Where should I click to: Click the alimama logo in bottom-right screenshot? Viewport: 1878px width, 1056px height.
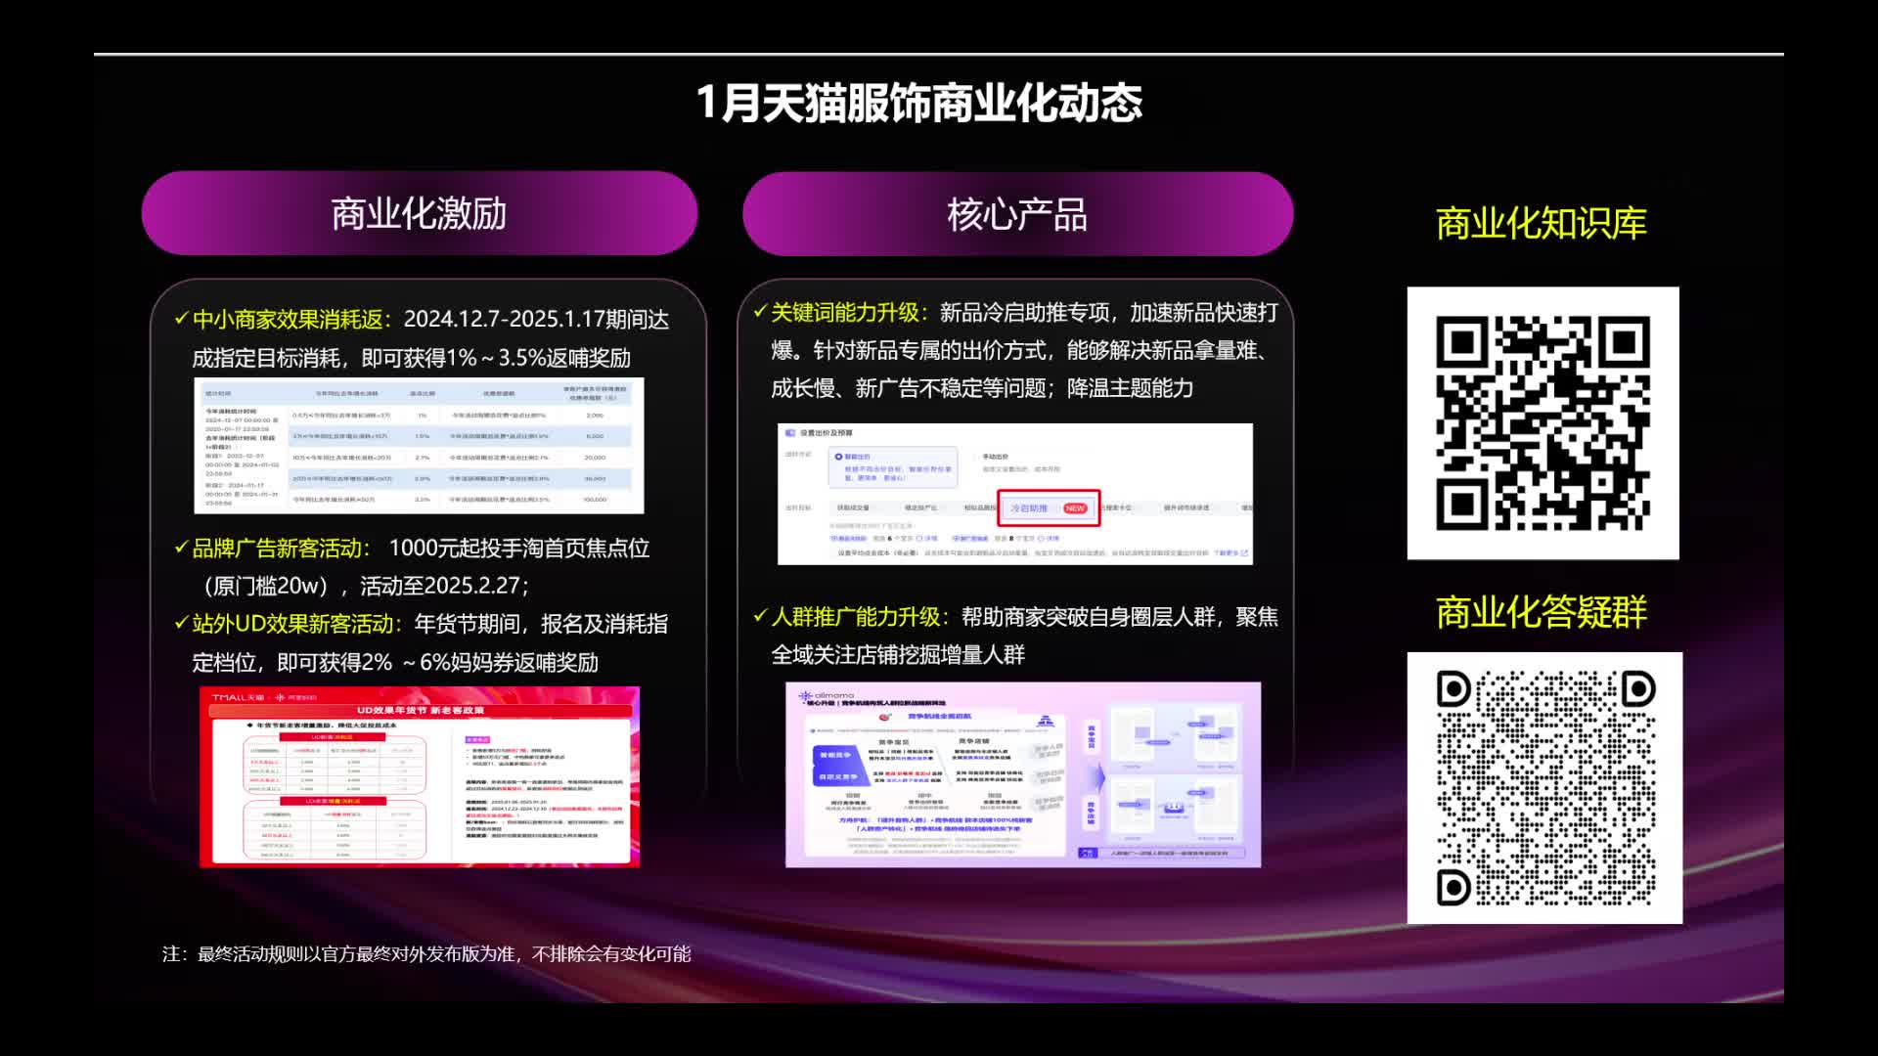click(x=827, y=695)
